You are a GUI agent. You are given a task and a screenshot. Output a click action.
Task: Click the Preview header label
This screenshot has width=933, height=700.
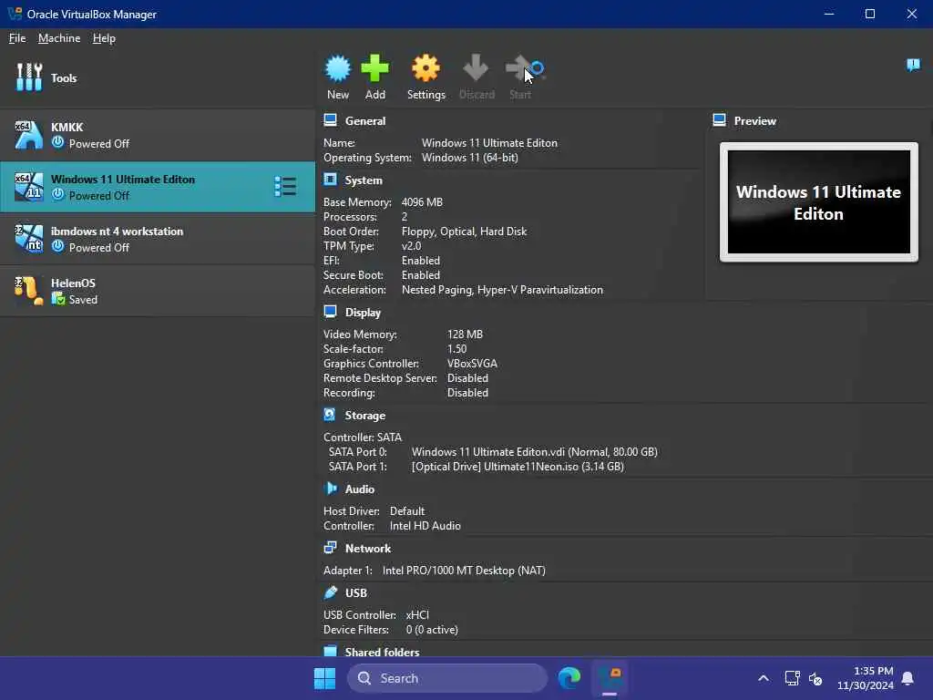754,121
